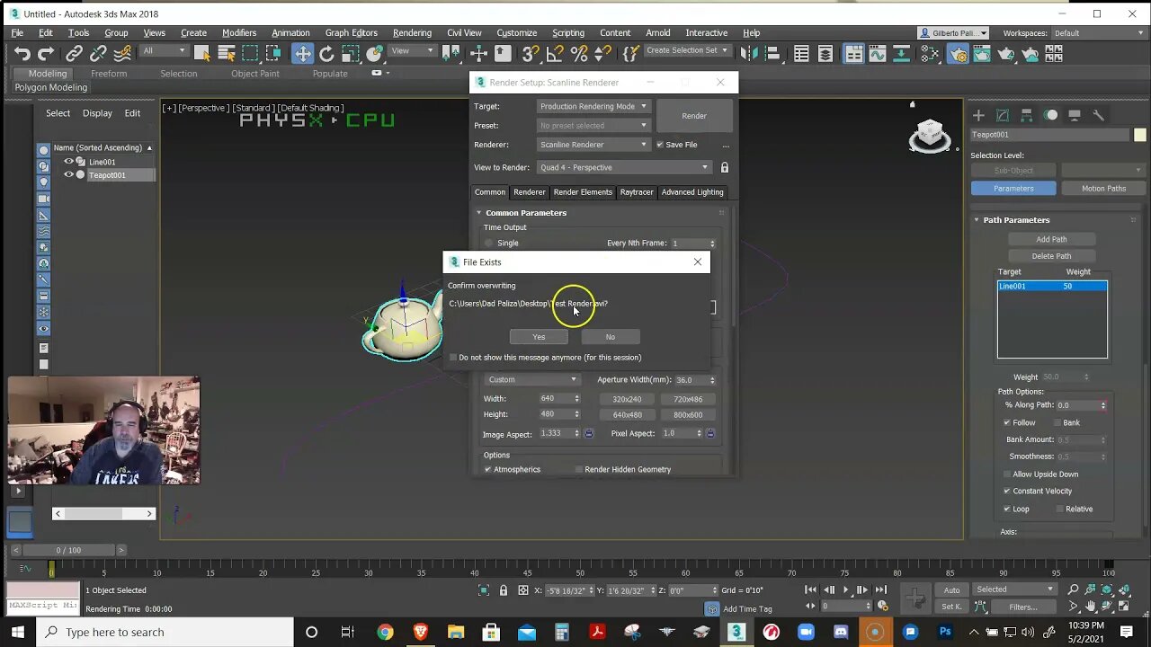The width and height of the screenshot is (1151, 647).
Task: Lock the View to Render padlock
Action: pyautogui.click(x=724, y=167)
